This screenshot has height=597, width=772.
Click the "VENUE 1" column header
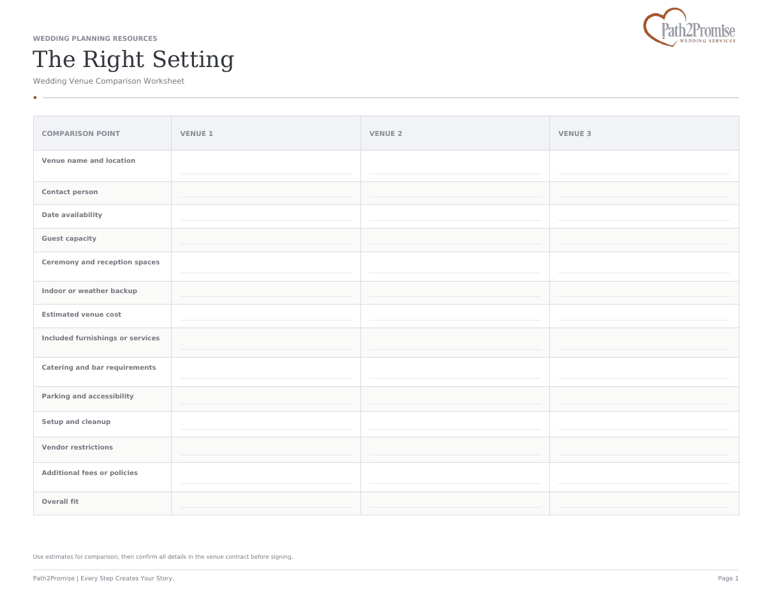coord(197,133)
